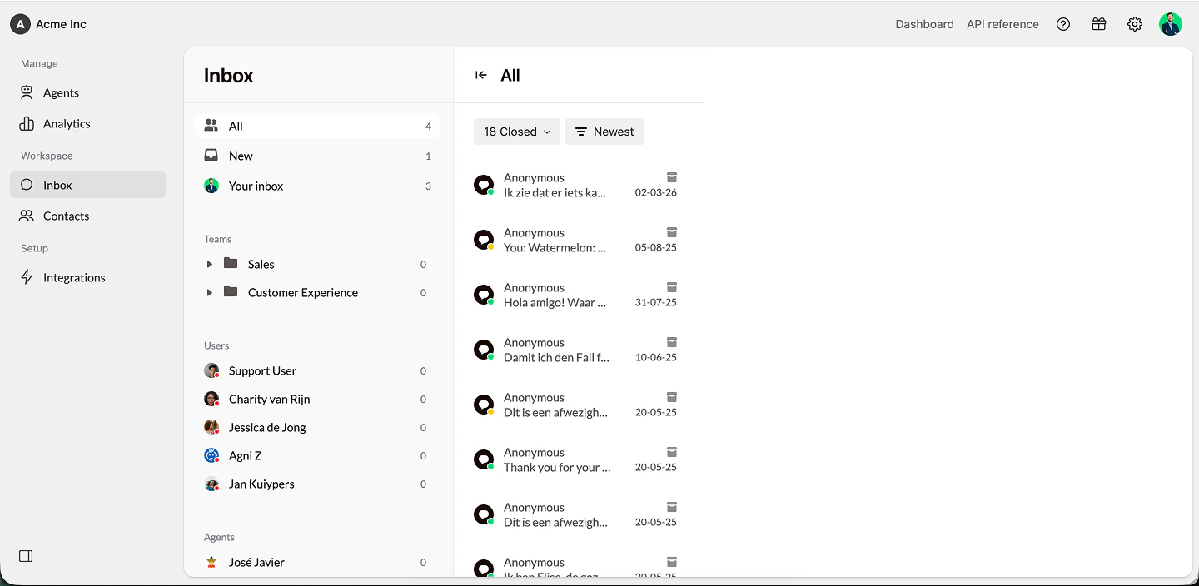This screenshot has width=1199, height=586.
Task: Select José Javier name under Agents
Action: click(256, 562)
